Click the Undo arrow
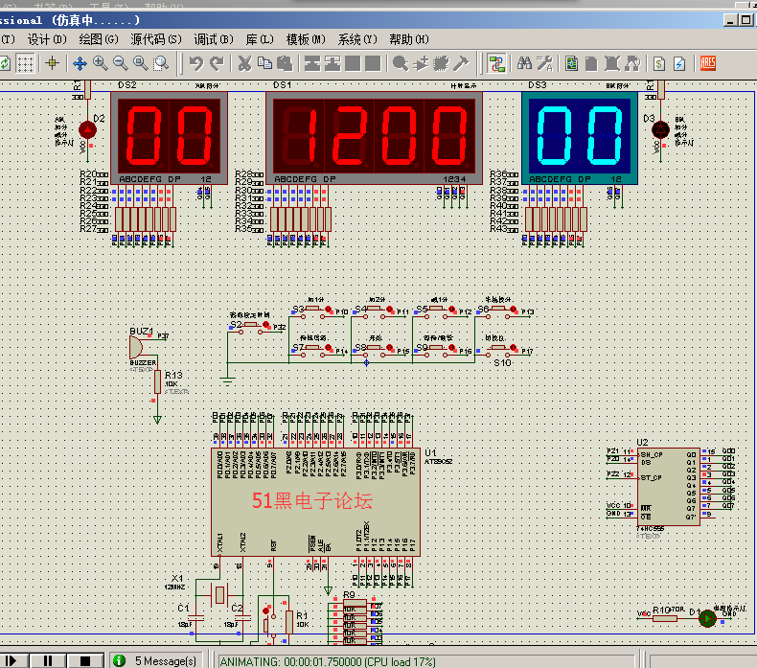Image resolution: width=757 pixels, height=668 pixels. [196, 63]
